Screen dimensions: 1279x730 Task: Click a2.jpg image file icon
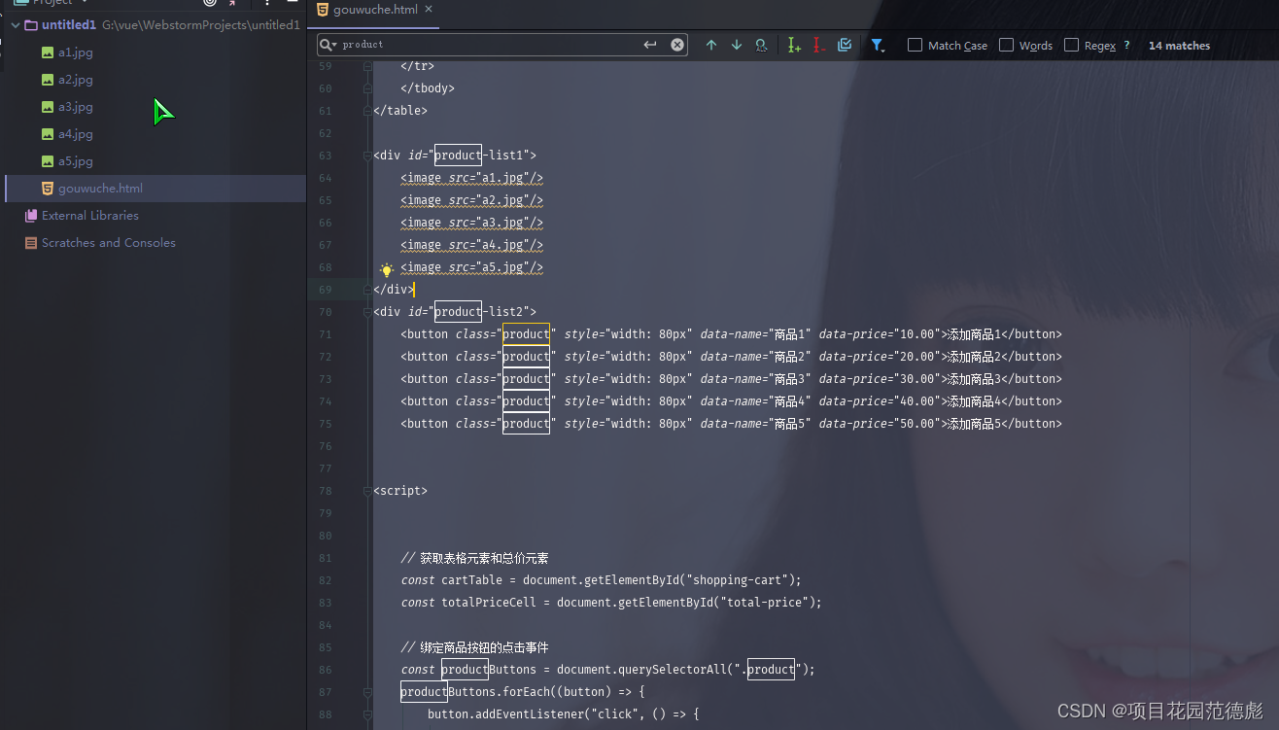pos(48,80)
